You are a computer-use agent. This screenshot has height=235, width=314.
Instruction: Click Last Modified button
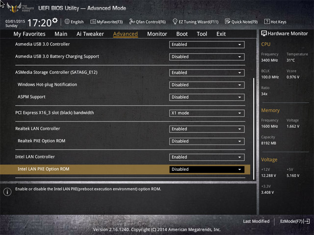click(x=256, y=221)
